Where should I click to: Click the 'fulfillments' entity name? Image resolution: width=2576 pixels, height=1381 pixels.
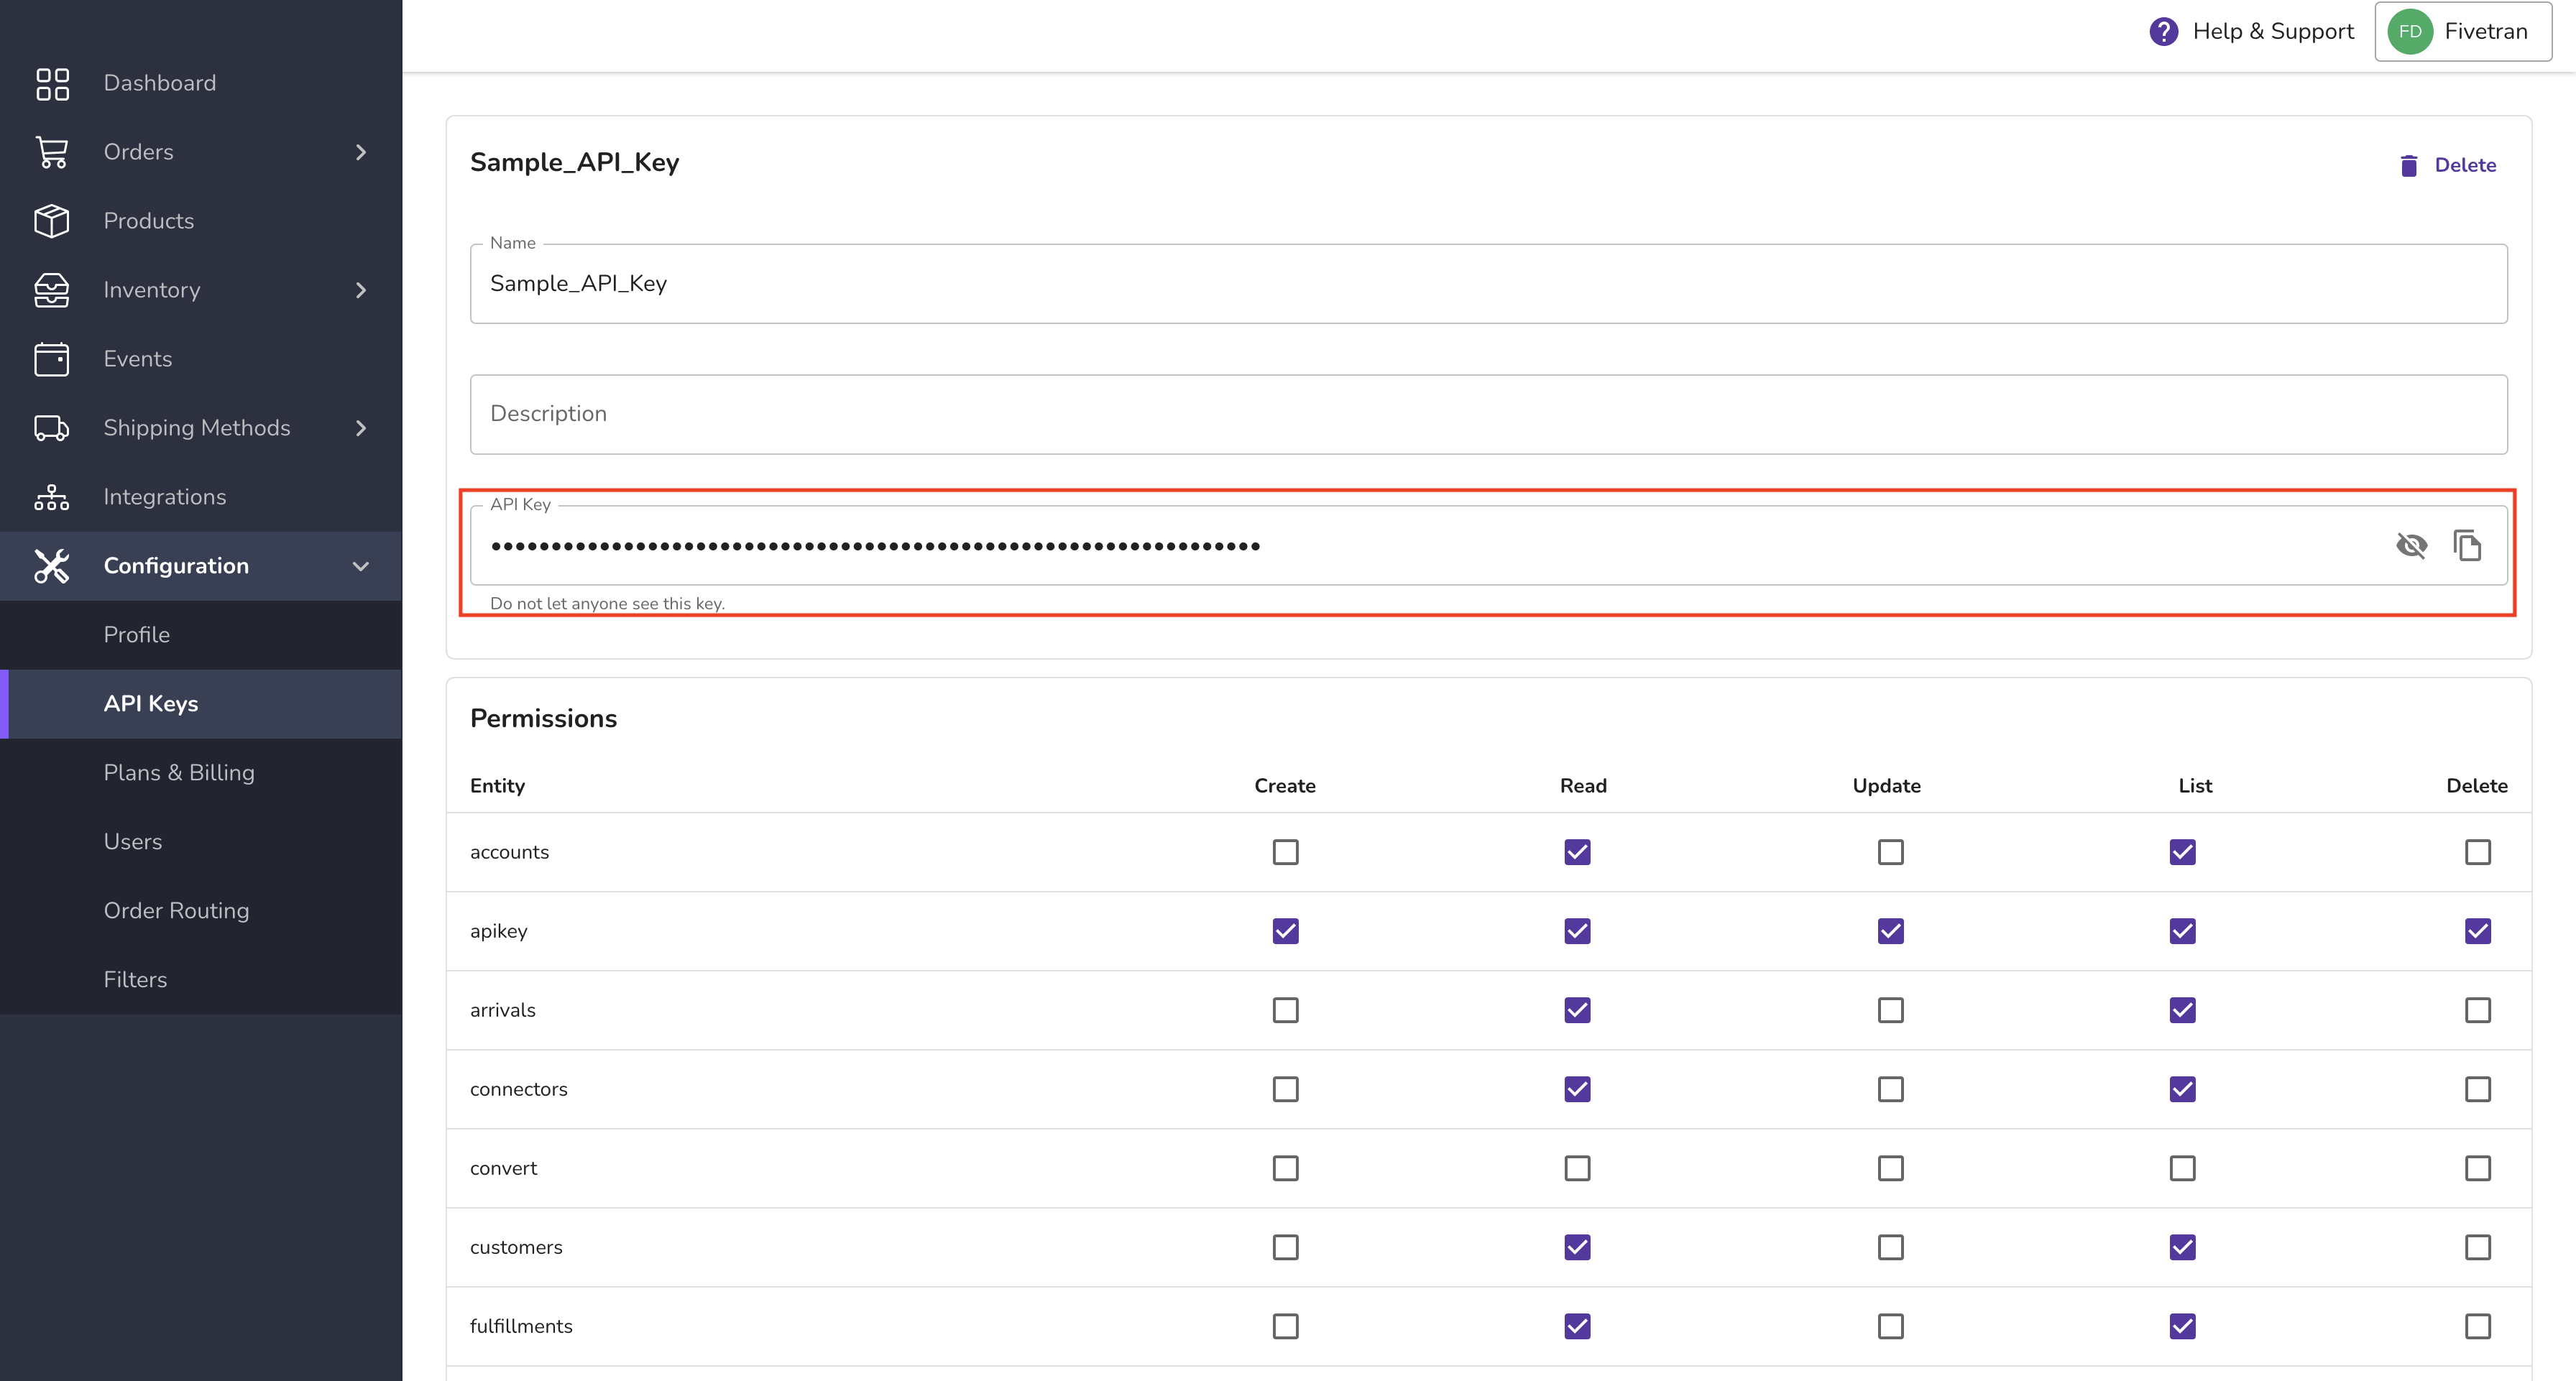tap(521, 1326)
